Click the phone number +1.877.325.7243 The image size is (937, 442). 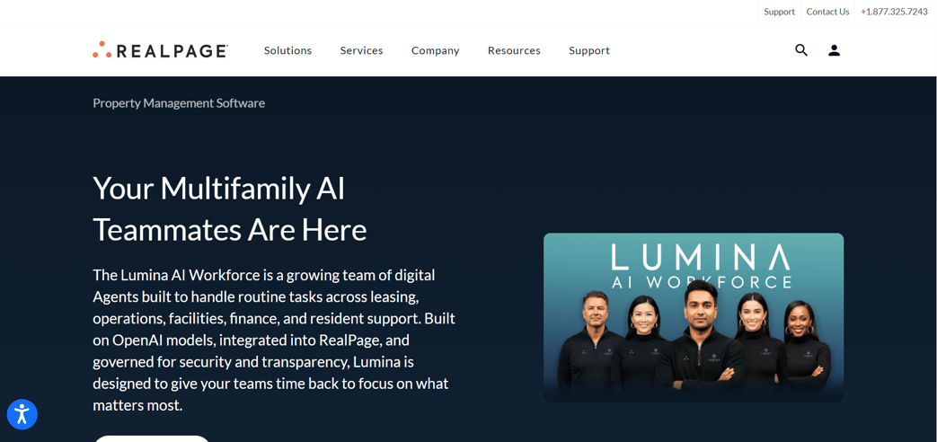pyautogui.click(x=894, y=12)
